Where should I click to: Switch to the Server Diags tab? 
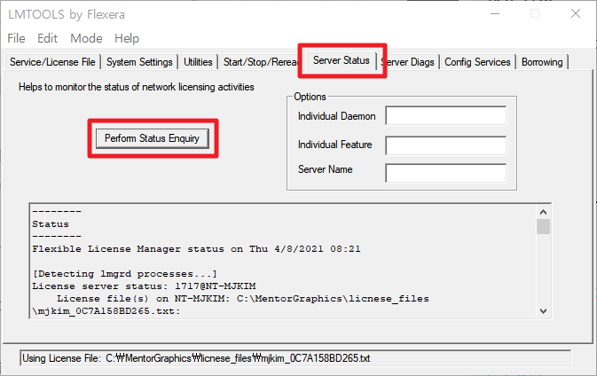pyautogui.click(x=409, y=62)
